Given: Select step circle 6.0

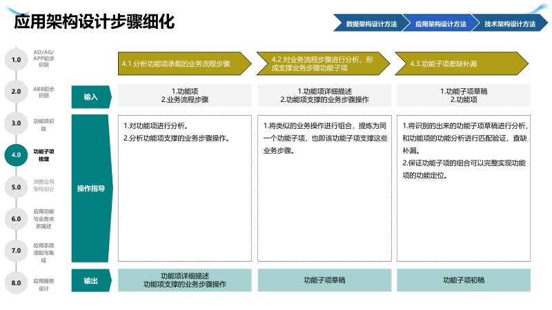Looking at the screenshot, I should tap(16, 218).
